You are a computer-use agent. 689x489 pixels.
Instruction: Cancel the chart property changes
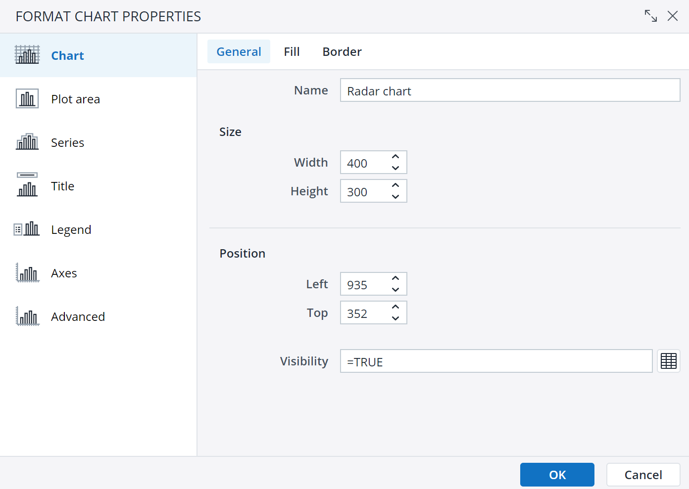(x=643, y=475)
